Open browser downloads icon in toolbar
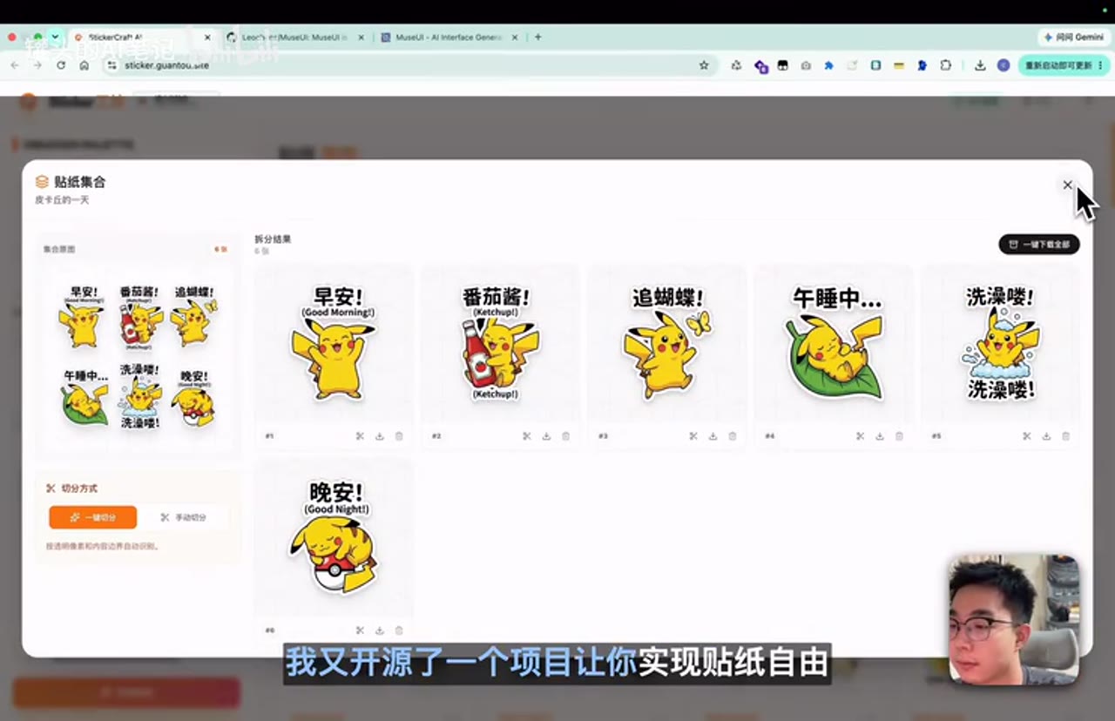 tap(980, 65)
